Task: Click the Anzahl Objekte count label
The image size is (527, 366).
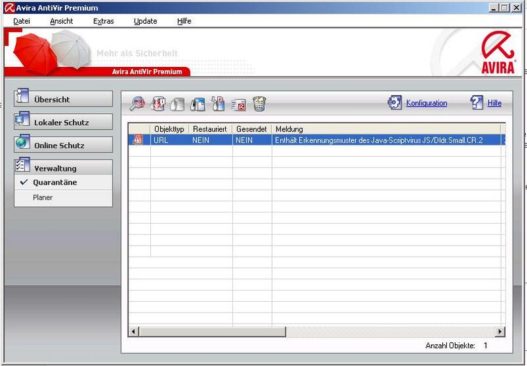Action: (450, 345)
